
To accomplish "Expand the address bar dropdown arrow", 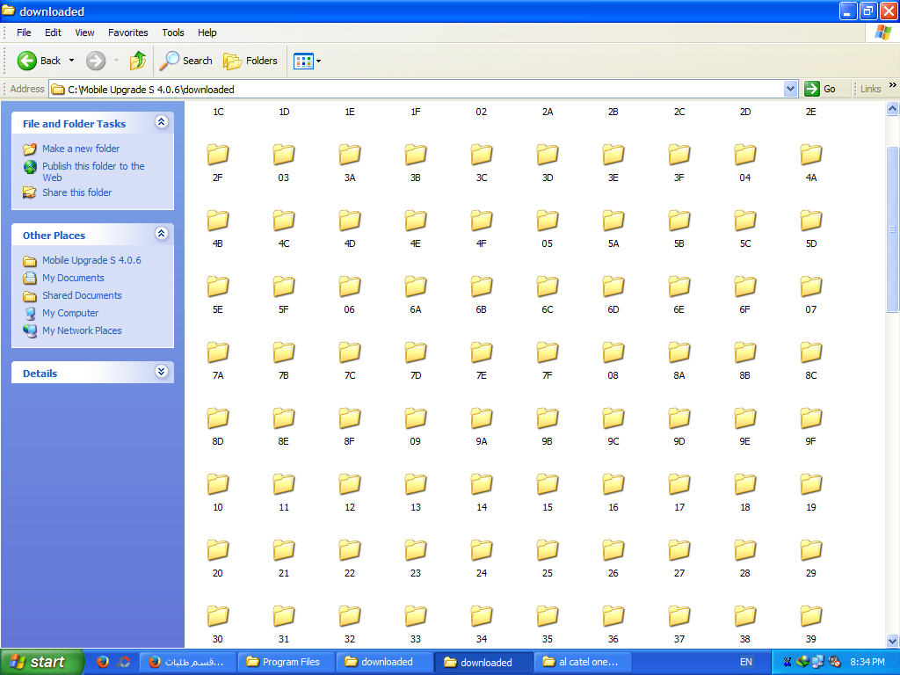I will pos(790,89).
